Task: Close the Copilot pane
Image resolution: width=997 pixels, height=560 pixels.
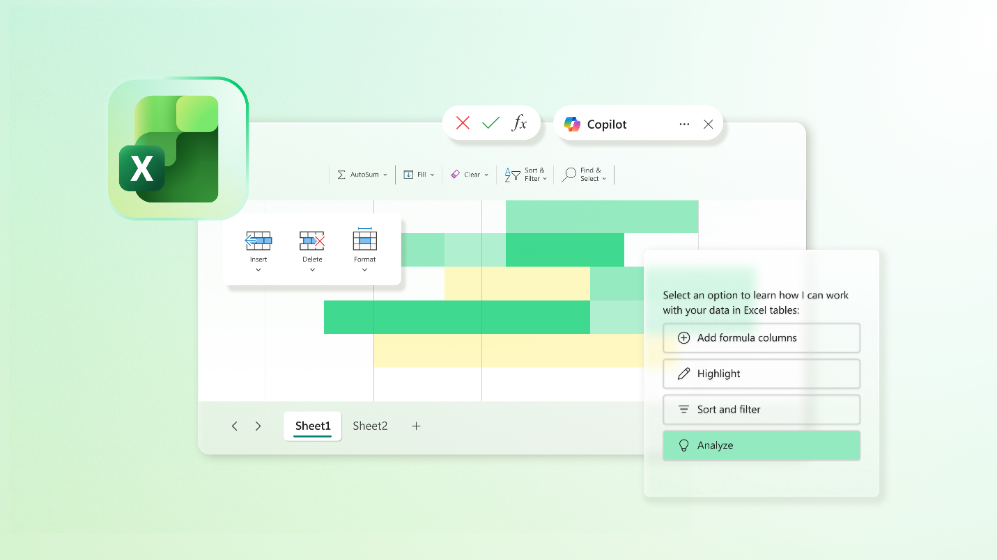Action: [708, 124]
